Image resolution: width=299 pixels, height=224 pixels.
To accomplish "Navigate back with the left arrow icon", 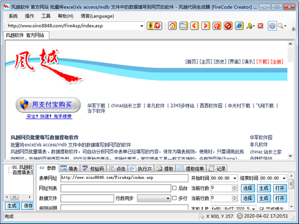I will 194,26.
